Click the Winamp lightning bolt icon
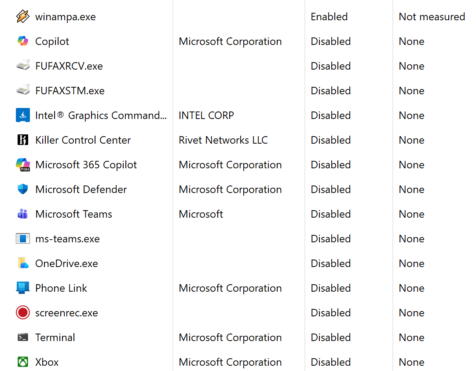 22,17
